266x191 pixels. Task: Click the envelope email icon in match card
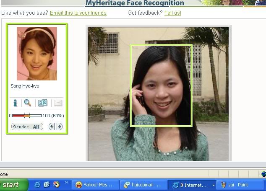(x=58, y=103)
